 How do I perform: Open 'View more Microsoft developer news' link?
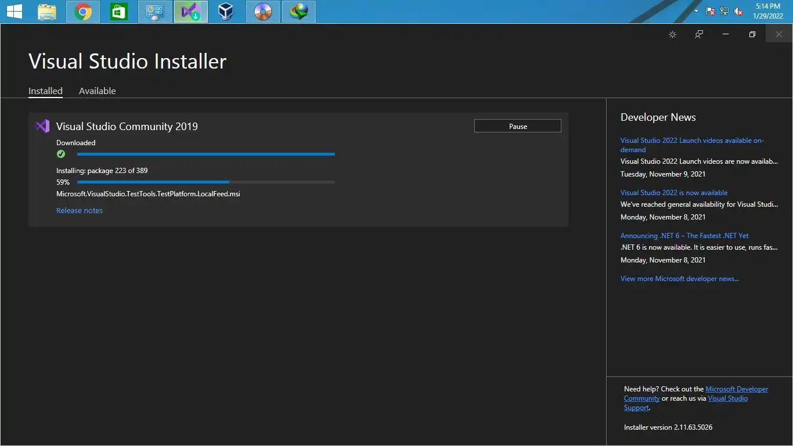pos(680,278)
